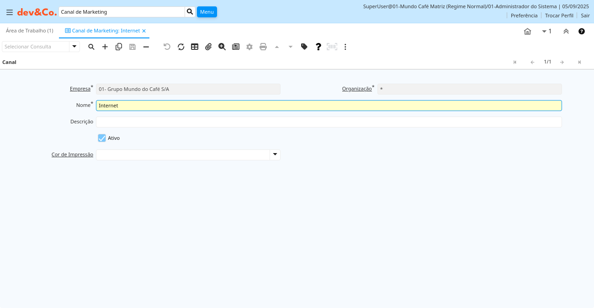This screenshot has height=308, width=594.
Task: Click the Find record magnifier icon
Action: click(x=91, y=47)
